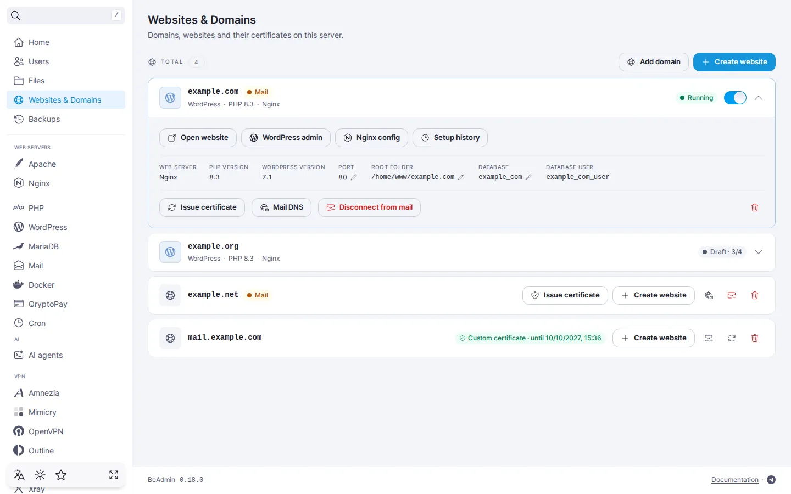This screenshot has width=791, height=494.
Task: Toggle the example.com Running switch off
Action: [735, 98]
